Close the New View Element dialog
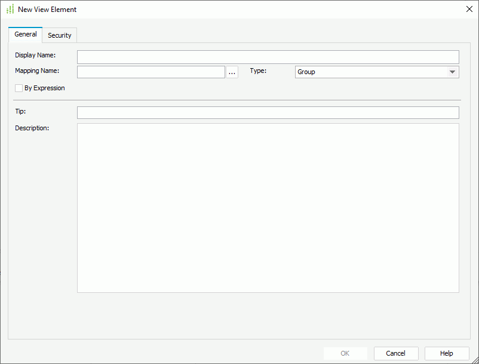The image size is (479, 364). [468, 9]
